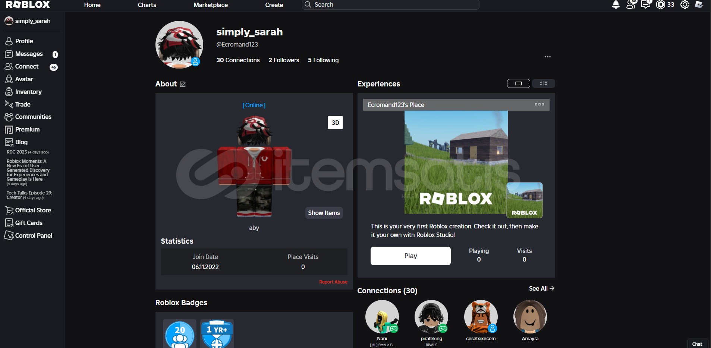Image resolution: width=711 pixels, height=348 pixels.
Task: Open the Charts tab
Action: coord(147,5)
